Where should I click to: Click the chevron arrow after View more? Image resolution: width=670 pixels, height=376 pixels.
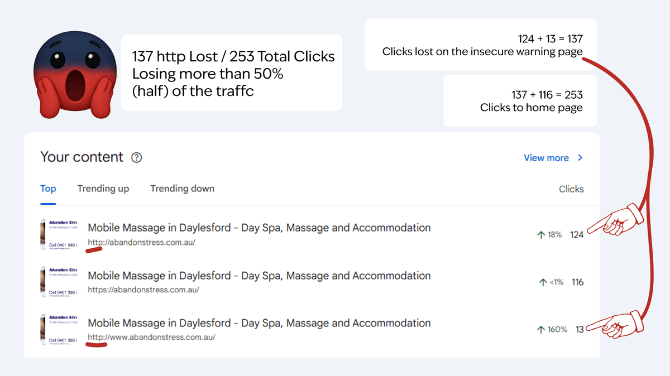click(x=580, y=158)
